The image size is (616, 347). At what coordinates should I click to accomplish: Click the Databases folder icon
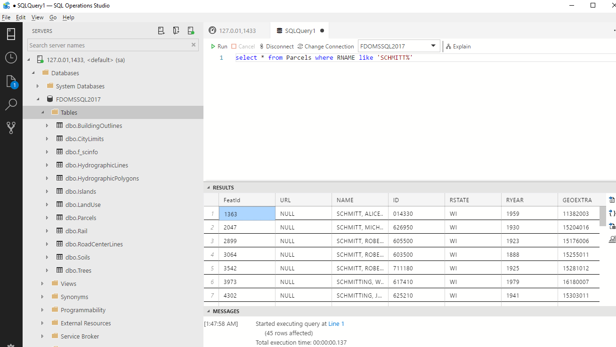pos(46,73)
